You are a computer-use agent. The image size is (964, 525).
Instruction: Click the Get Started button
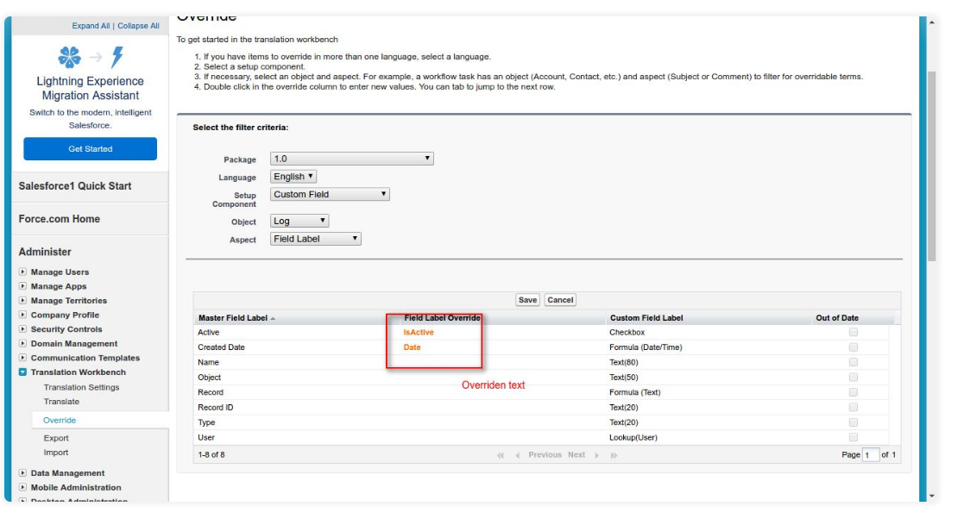(x=91, y=148)
